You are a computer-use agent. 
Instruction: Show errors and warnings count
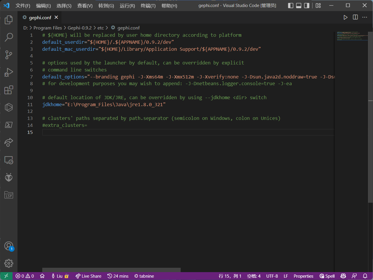25,276
